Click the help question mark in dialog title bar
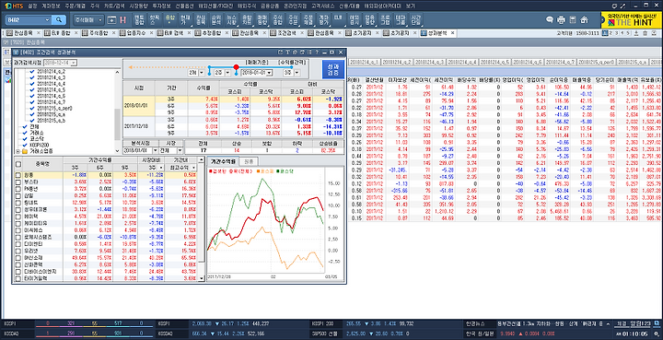Screen dimensions: 663x340 click(x=317, y=53)
